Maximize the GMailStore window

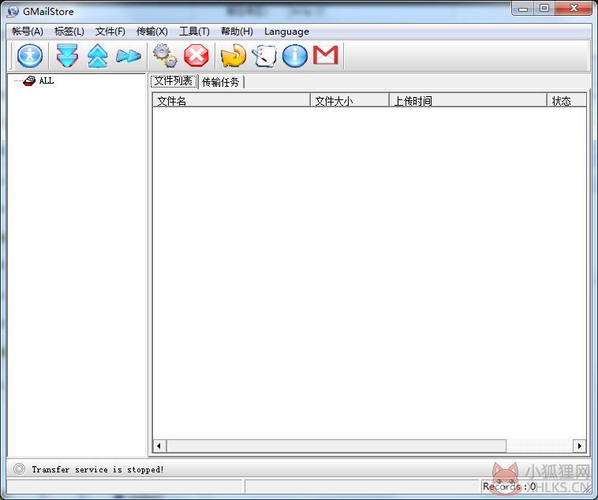(544, 9)
